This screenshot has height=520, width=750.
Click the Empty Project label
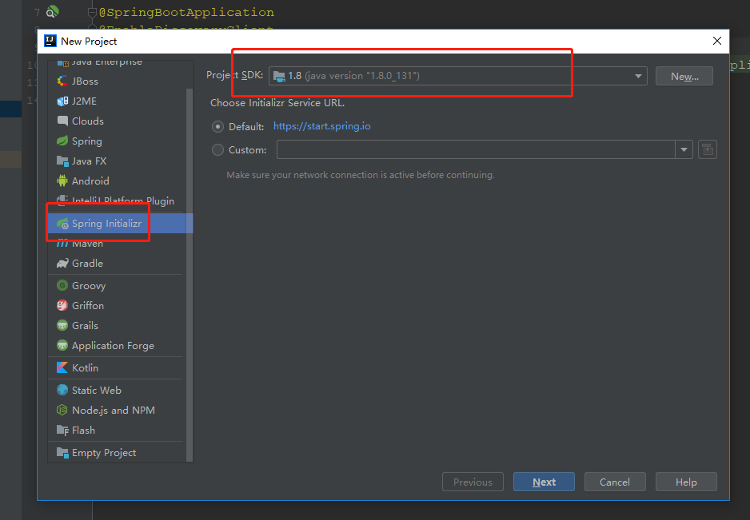[104, 453]
